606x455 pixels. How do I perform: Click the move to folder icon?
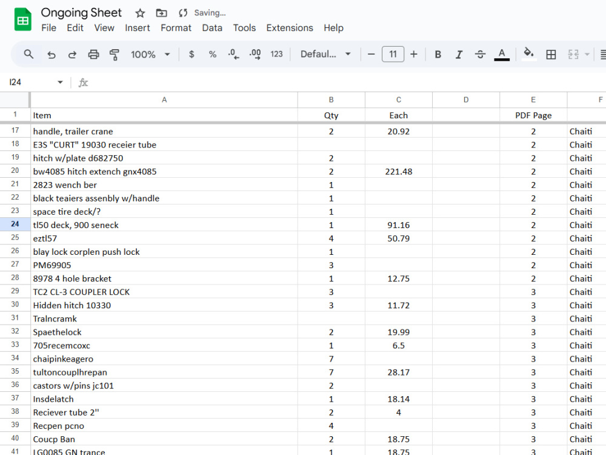tap(161, 13)
